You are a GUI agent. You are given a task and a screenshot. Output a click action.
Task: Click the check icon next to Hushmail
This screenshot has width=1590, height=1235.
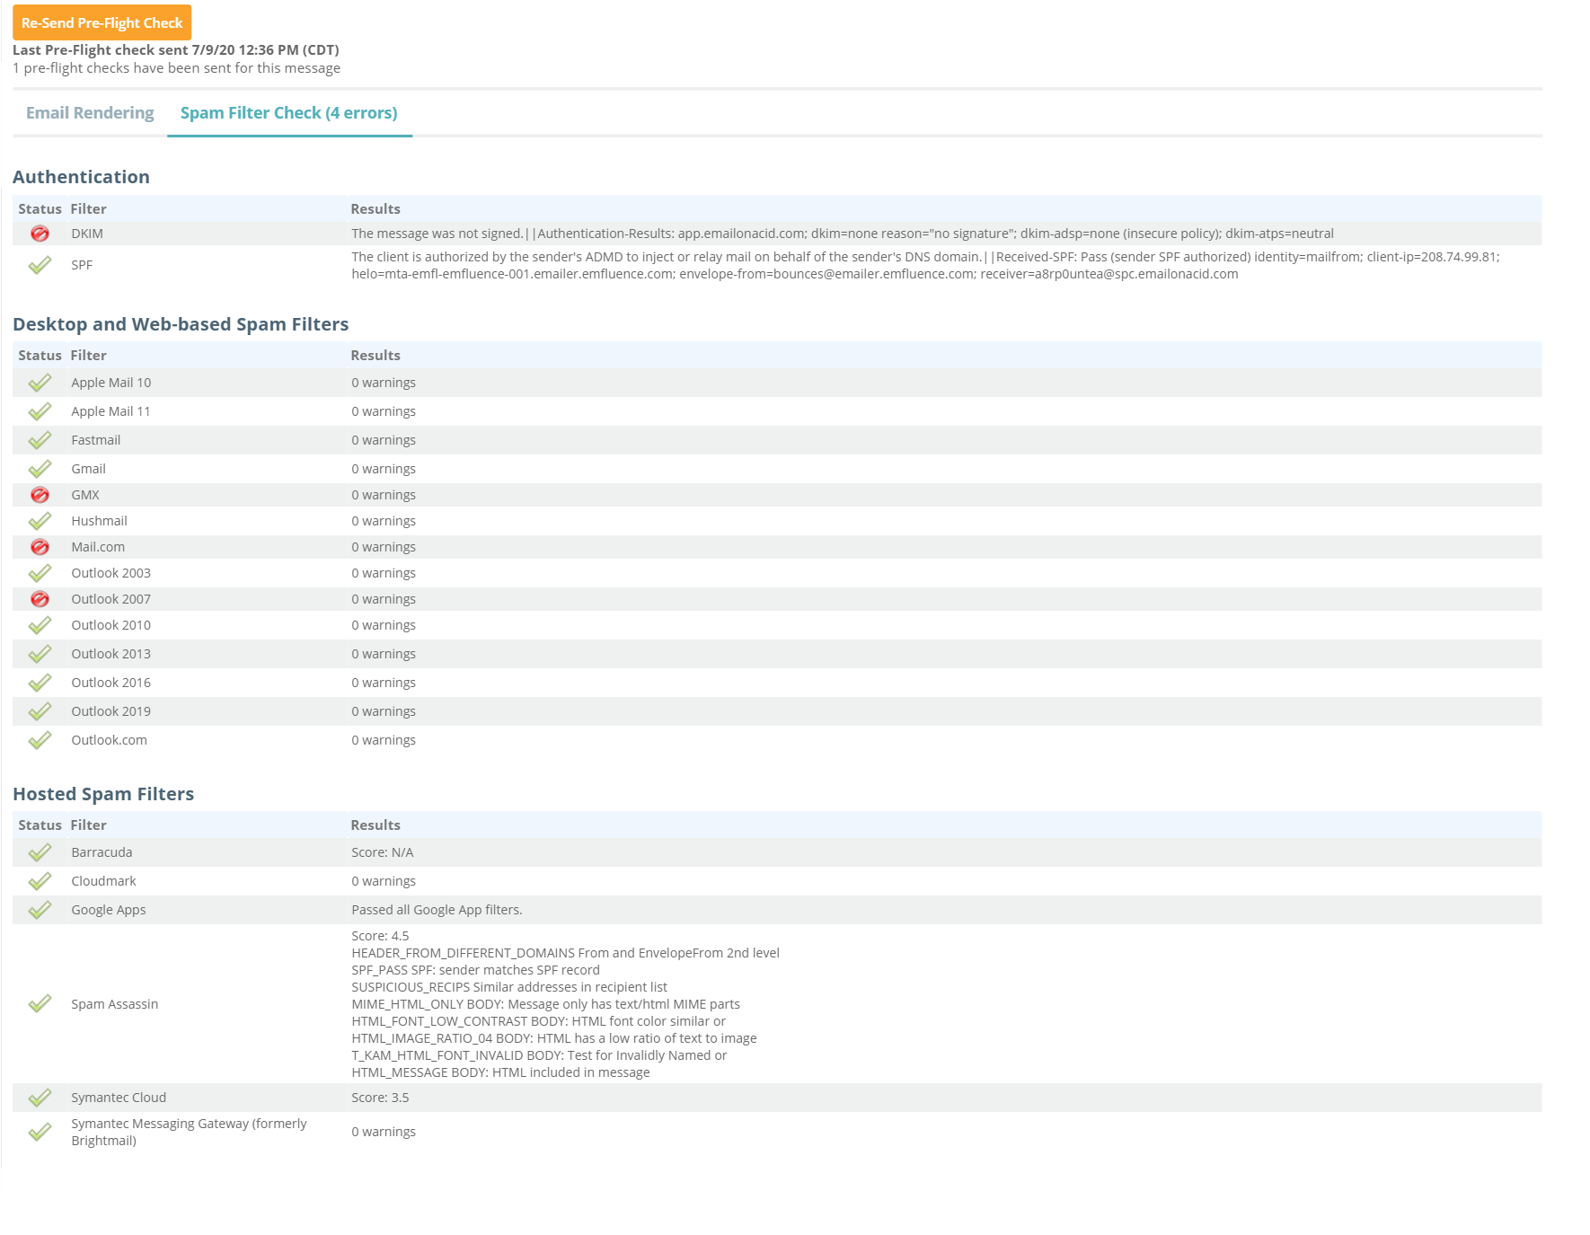point(40,521)
